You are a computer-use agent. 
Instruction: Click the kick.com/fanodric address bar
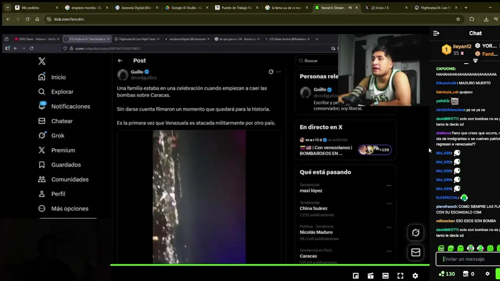pyautogui.click(x=254, y=19)
